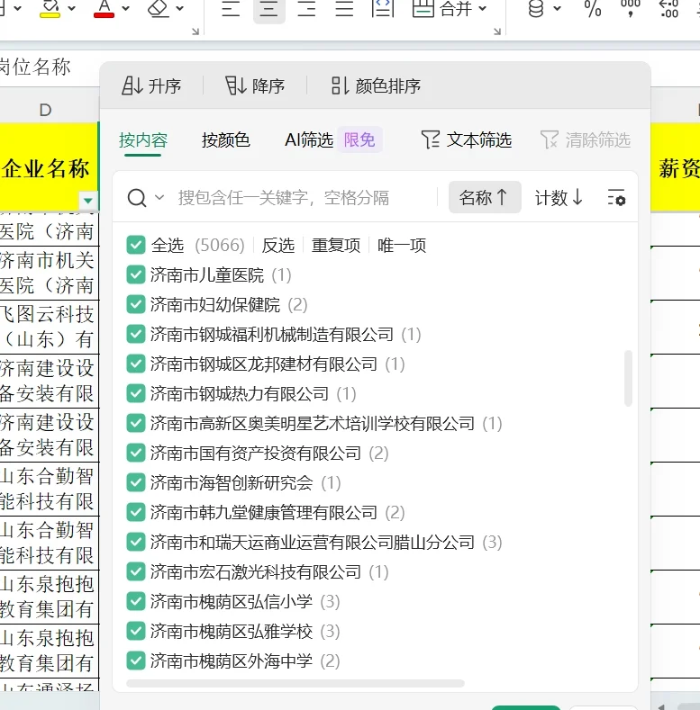
Task: Uncheck 济南市钢城福利机械制造有限公司
Action: [x=136, y=334]
